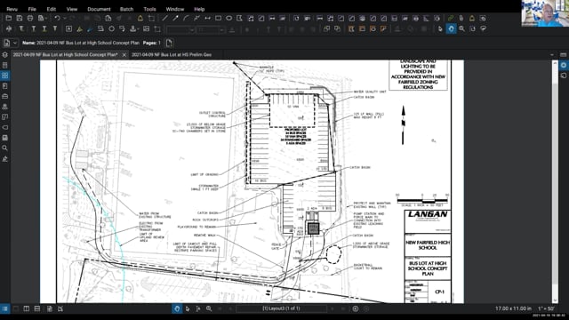569x320 pixels.
Task: Open the font name dropdown in toolbar
Action: pyautogui.click(x=180, y=29)
